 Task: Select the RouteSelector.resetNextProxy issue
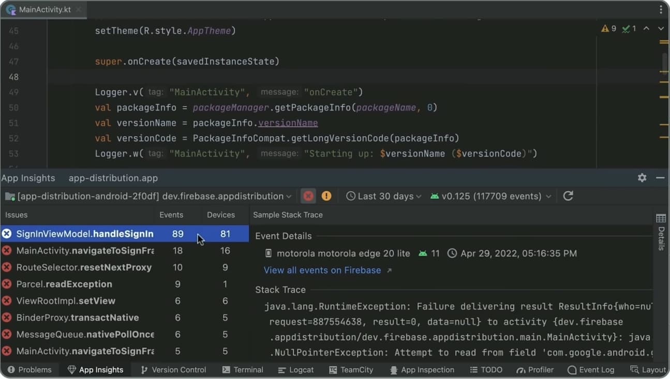[x=124, y=267]
